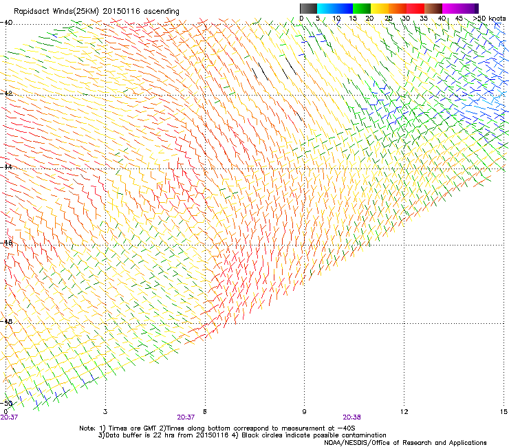Viewport: 509px width, 447px height.
Task: Click the '9' longitude axis label
Action: pos(304,412)
